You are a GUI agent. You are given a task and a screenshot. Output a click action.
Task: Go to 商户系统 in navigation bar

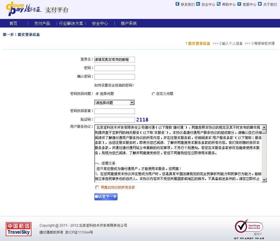[x=129, y=23]
